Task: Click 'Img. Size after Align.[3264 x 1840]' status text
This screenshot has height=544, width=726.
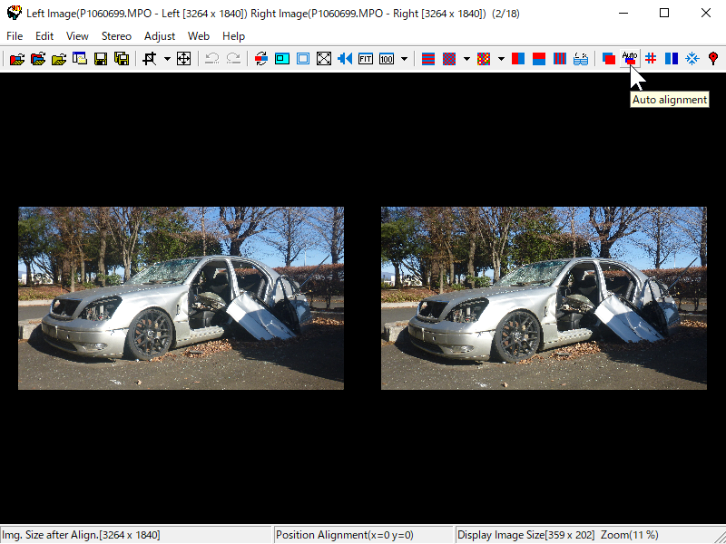Action: point(82,535)
